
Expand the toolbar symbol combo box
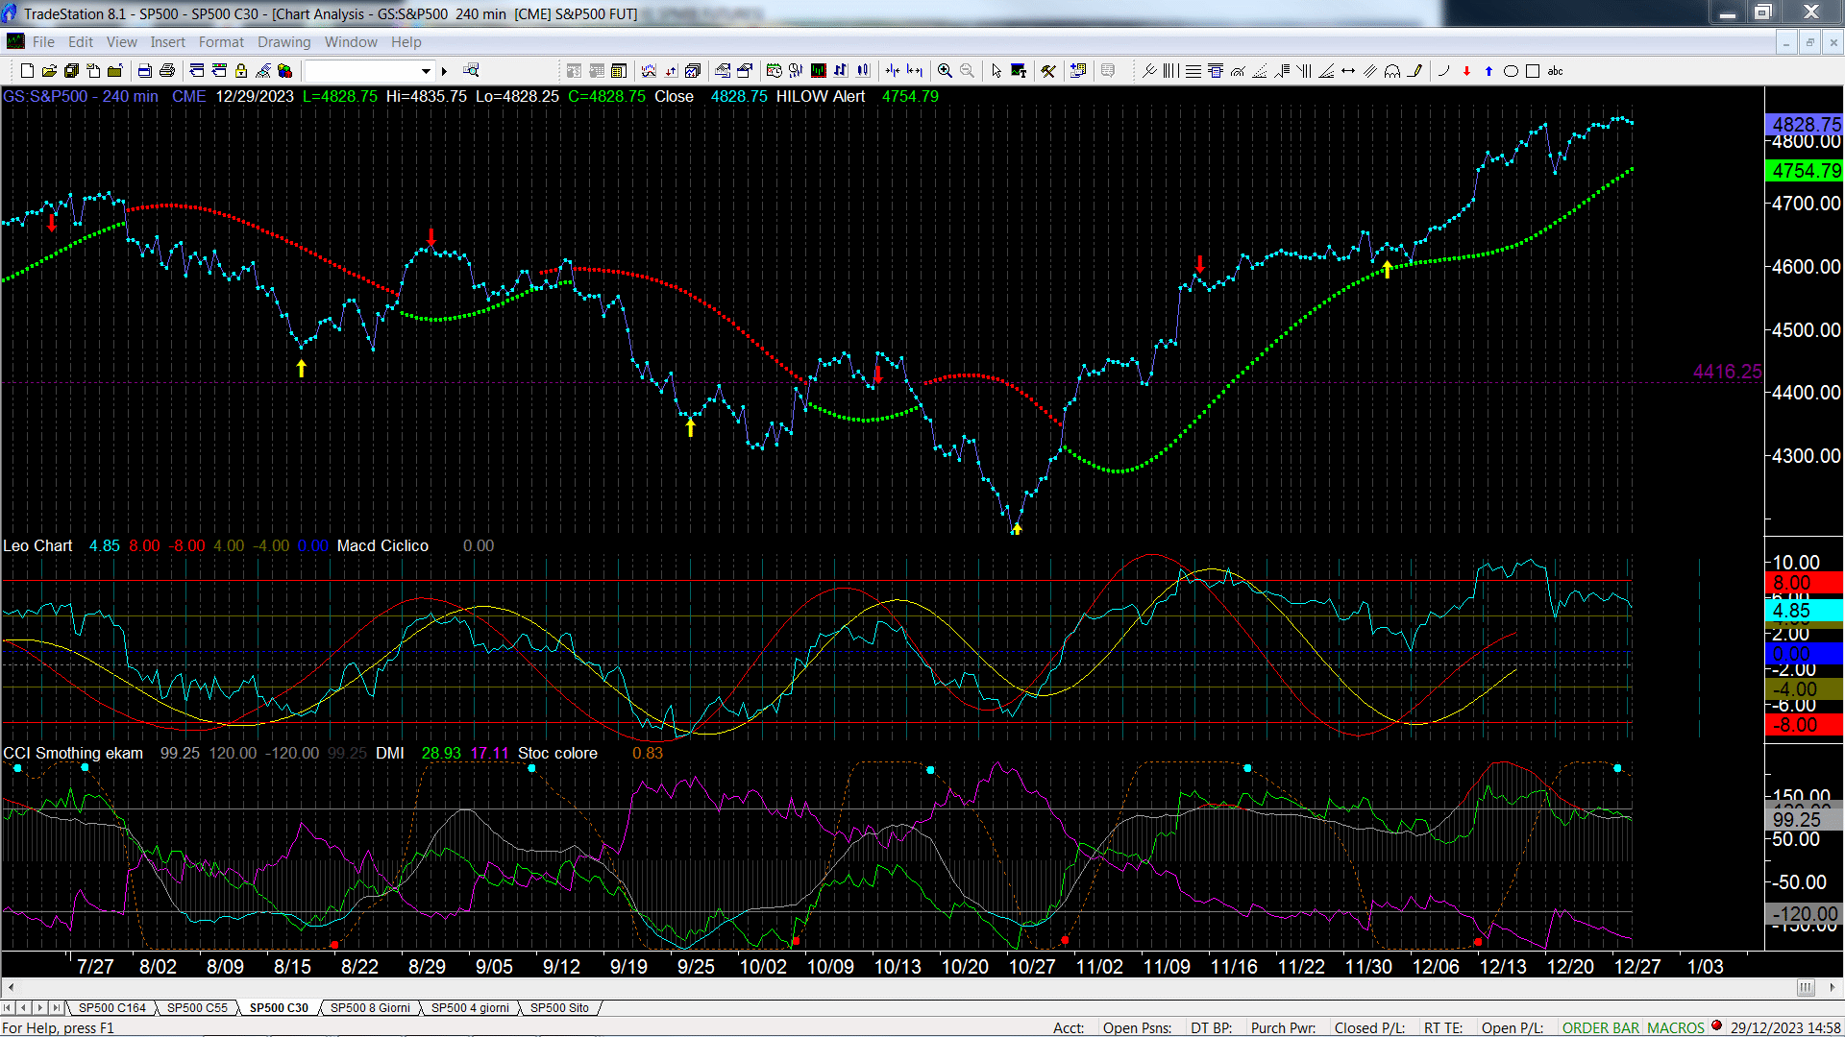pyautogui.click(x=426, y=71)
